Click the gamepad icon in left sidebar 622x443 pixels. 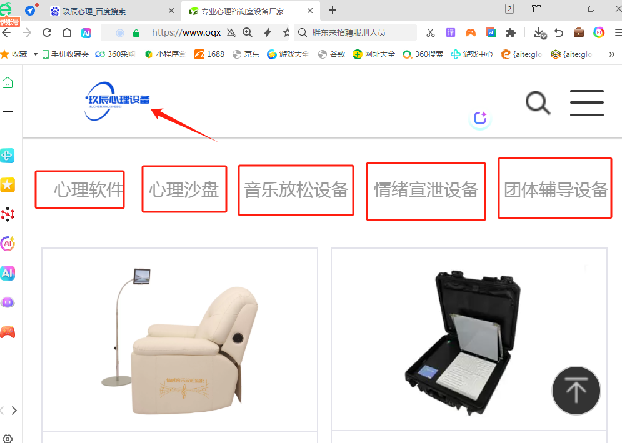pos(8,332)
